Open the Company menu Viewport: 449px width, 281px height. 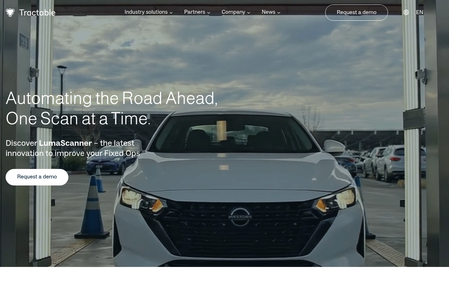pyautogui.click(x=233, y=12)
